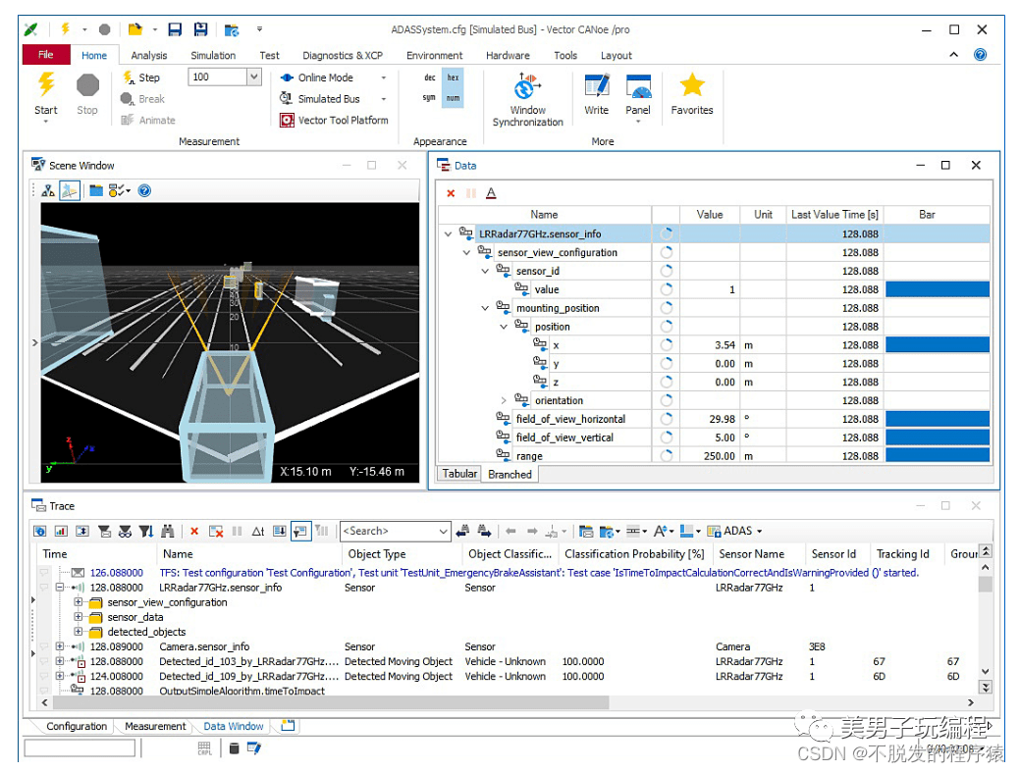Screen dimensions: 1020x772
Task: Expand the orientation tree node
Action: (x=504, y=400)
